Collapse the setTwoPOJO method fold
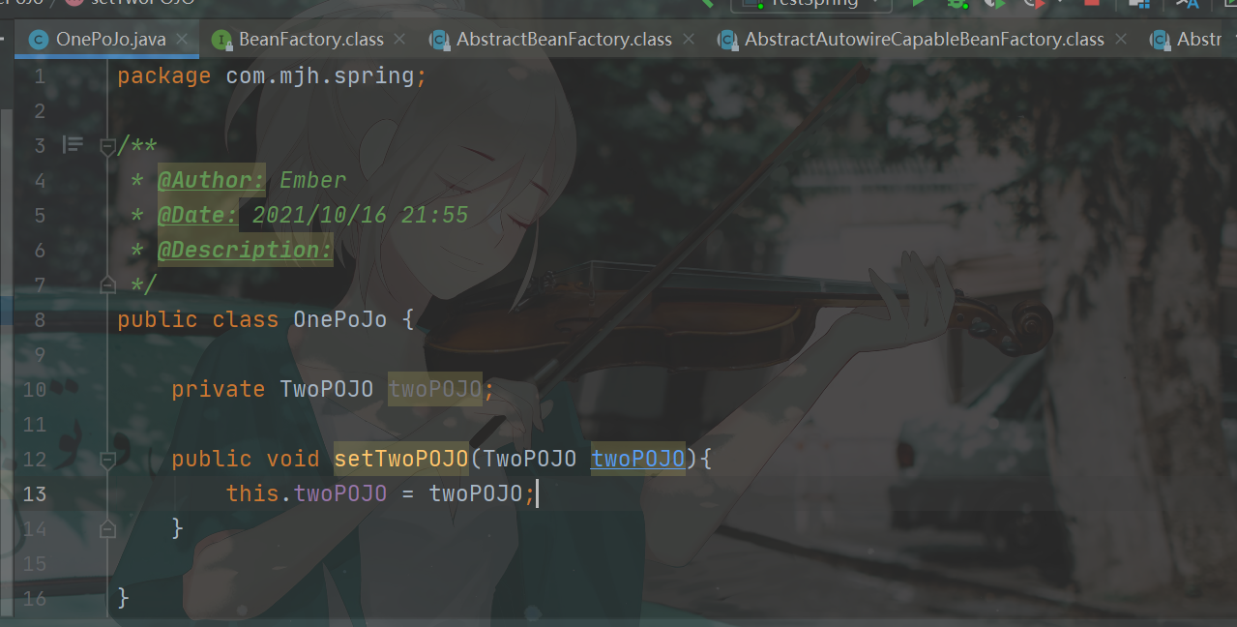 click(x=107, y=459)
